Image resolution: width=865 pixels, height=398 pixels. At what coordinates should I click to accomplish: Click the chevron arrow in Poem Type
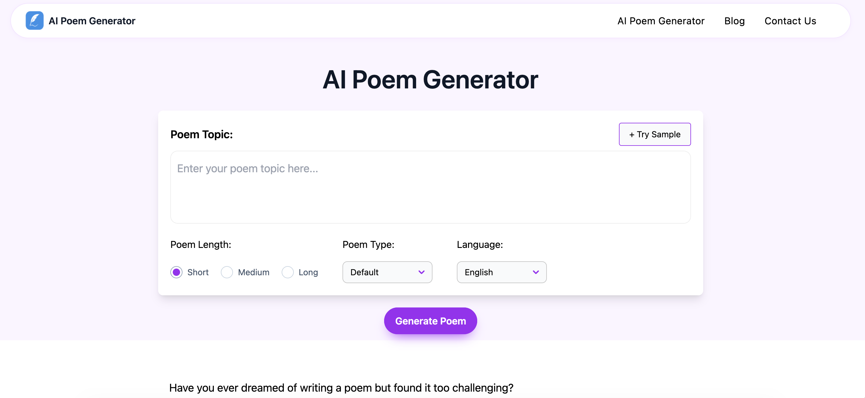click(x=421, y=272)
